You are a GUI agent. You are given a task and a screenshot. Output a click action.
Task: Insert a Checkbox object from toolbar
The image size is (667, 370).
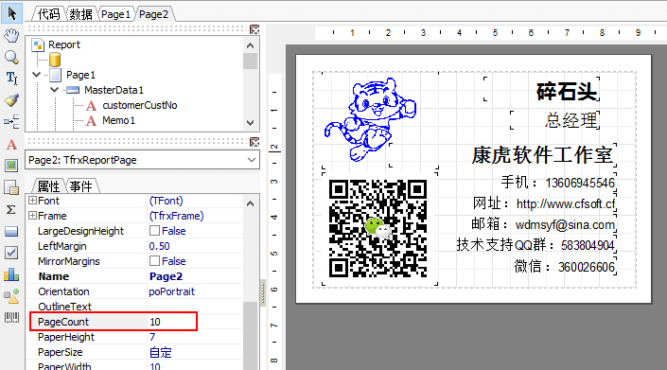pos(11,253)
